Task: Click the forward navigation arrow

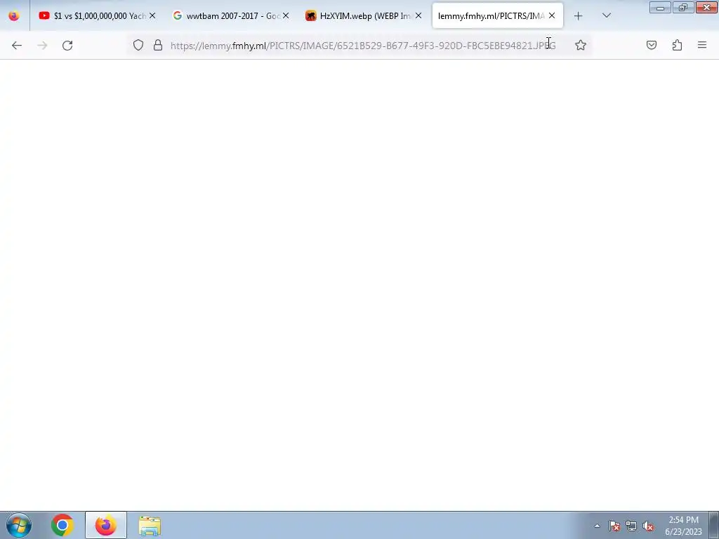Action: pyautogui.click(x=42, y=46)
